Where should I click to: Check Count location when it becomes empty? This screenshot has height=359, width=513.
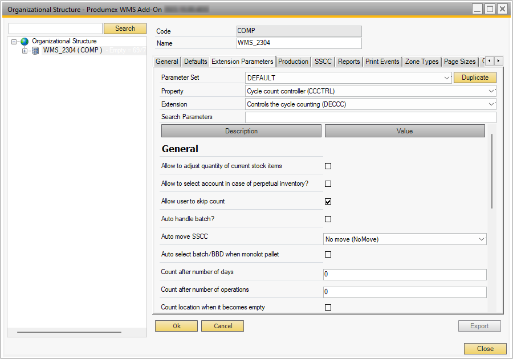(x=328, y=308)
